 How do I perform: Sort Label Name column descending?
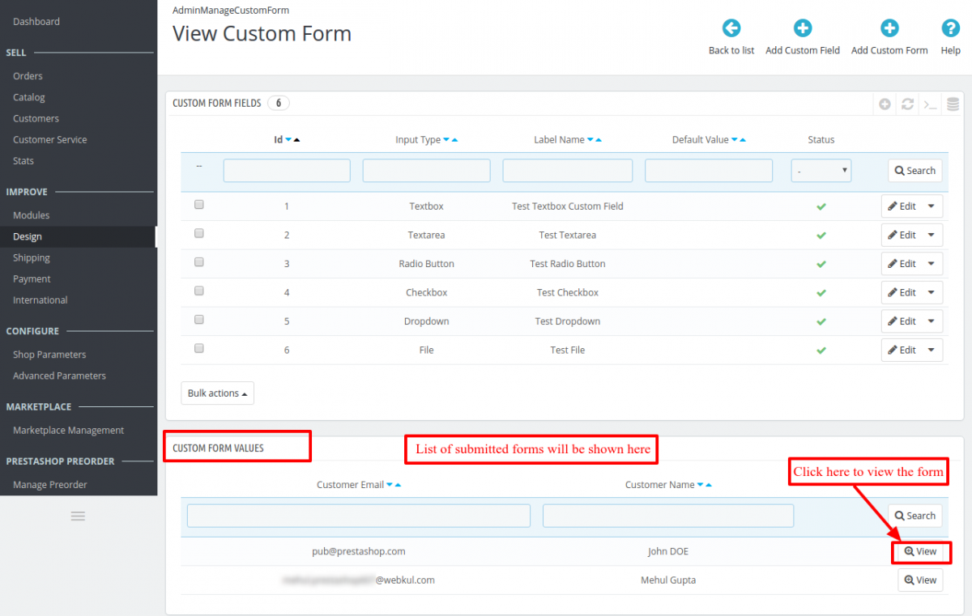point(590,140)
